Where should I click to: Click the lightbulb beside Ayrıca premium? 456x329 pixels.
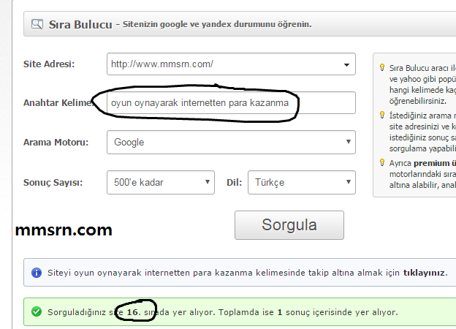pos(382,162)
